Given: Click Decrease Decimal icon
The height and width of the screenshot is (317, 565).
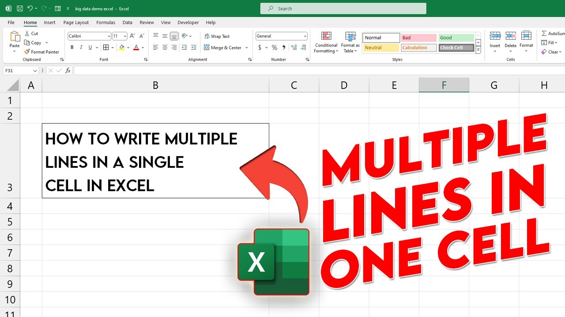Looking at the screenshot, I should pos(302,48).
